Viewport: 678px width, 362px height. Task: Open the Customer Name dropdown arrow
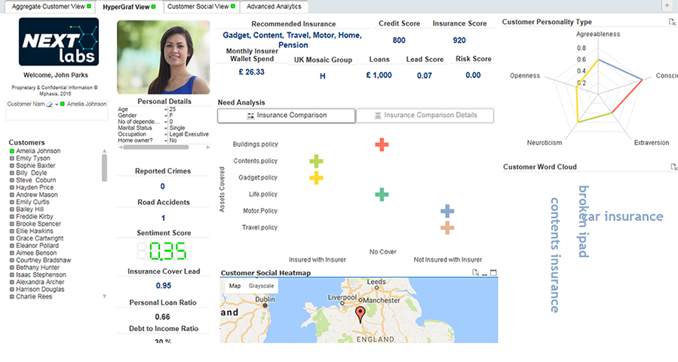(57, 105)
